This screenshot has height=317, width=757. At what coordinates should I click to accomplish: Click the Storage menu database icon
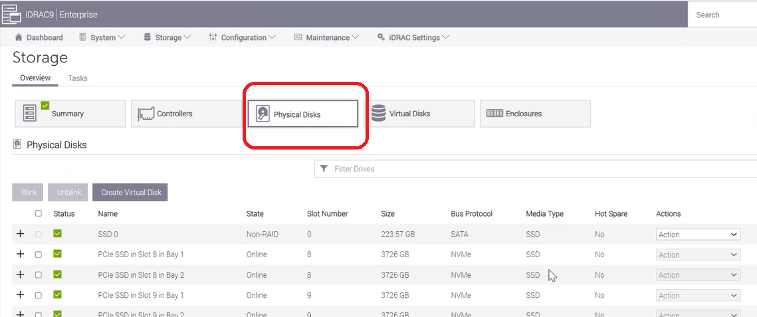148,37
